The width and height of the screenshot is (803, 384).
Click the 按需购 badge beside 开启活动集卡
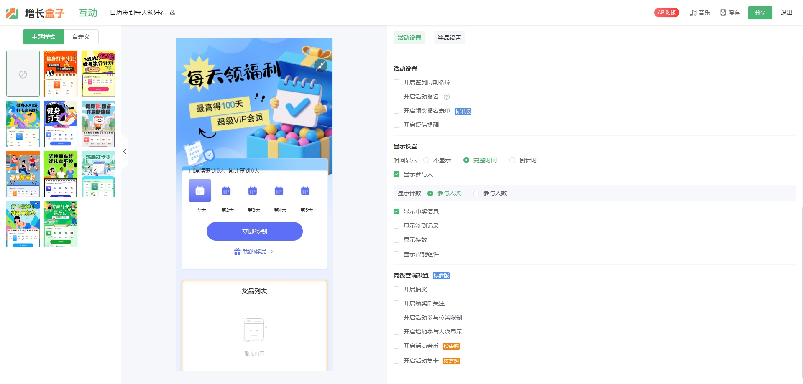pos(451,361)
